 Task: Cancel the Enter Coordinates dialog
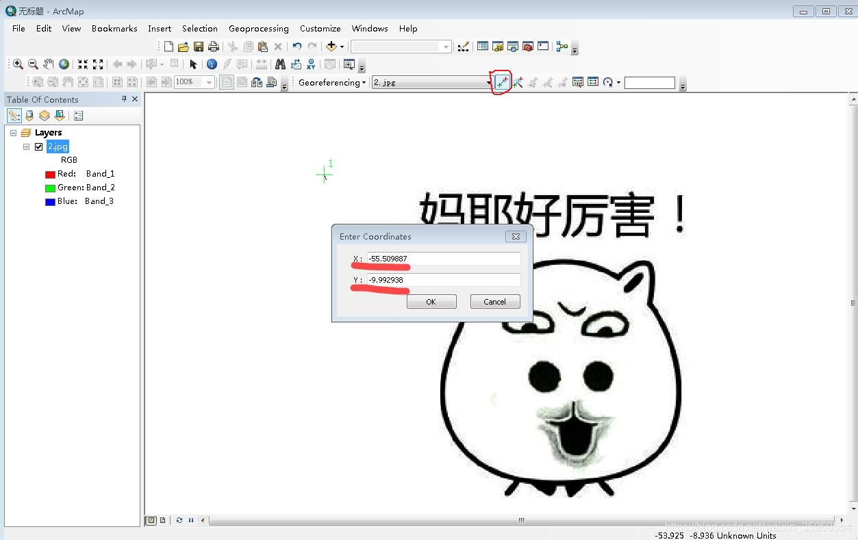[495, 302]
